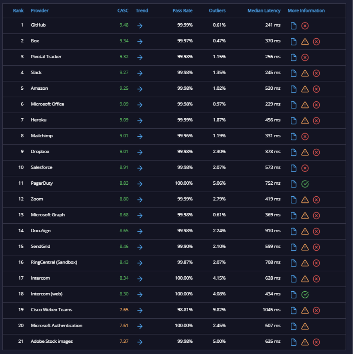Click the red error icon in Box row
Viewport: 353px width, 354px height.
click(x=316, y=42)
